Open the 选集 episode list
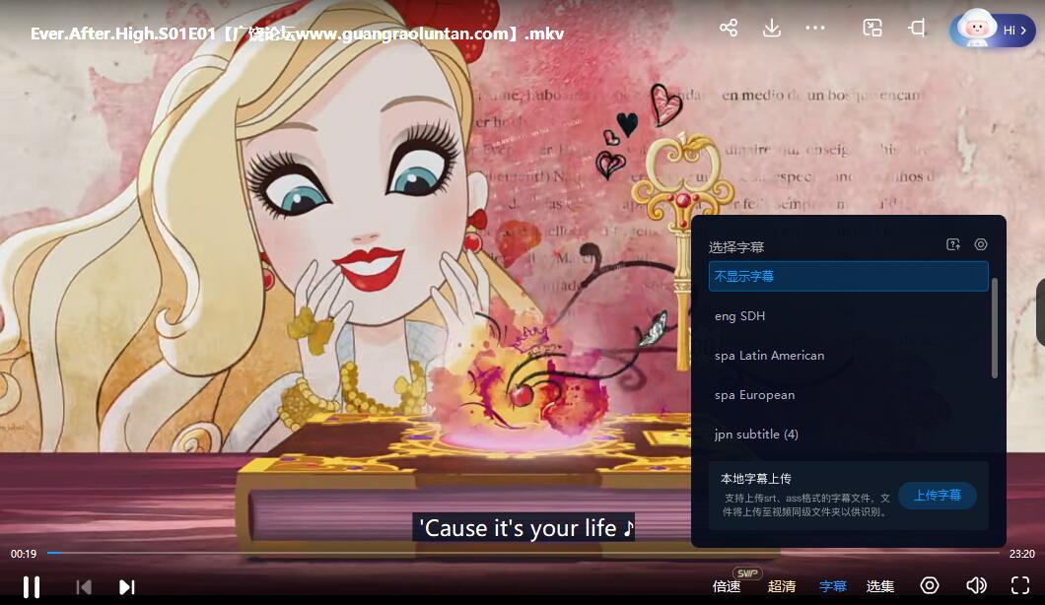Image resolution: width=1045 pixels, height=605 pixels. (879, 586)
